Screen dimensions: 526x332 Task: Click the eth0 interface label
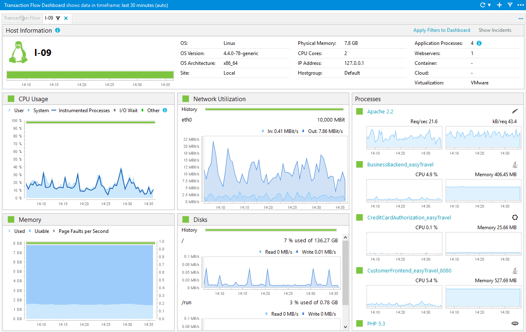click(186, 120)
